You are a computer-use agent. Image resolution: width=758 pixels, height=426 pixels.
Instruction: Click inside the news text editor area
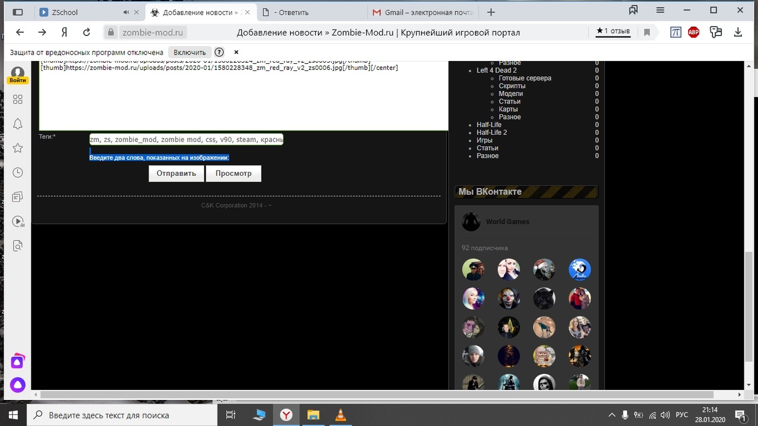click(243, 95)
